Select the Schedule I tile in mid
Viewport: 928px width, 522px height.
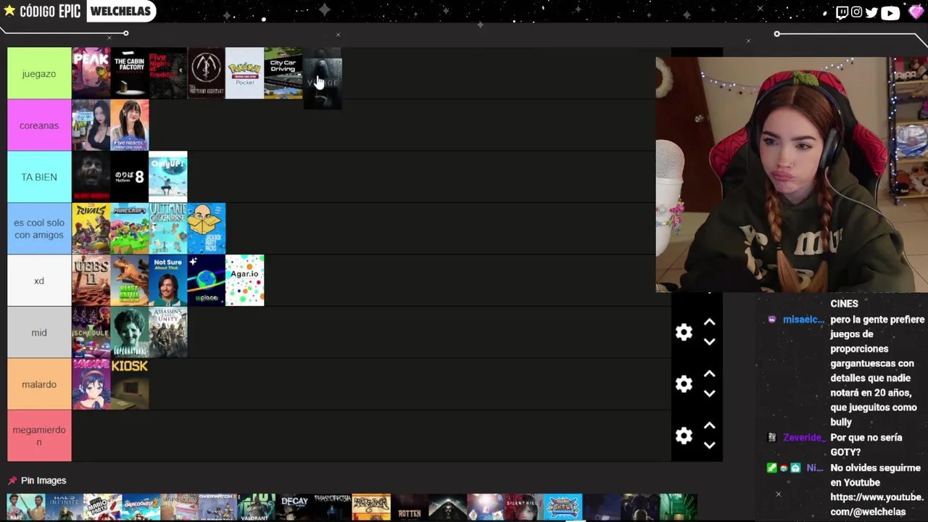tap(91, 332)
